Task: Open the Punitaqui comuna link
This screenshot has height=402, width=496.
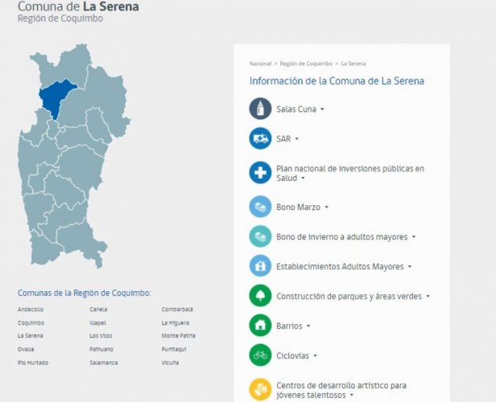Action: tap(174, 349)
